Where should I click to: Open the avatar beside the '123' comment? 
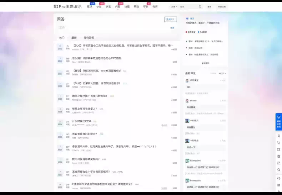click(x=187, y=80)
